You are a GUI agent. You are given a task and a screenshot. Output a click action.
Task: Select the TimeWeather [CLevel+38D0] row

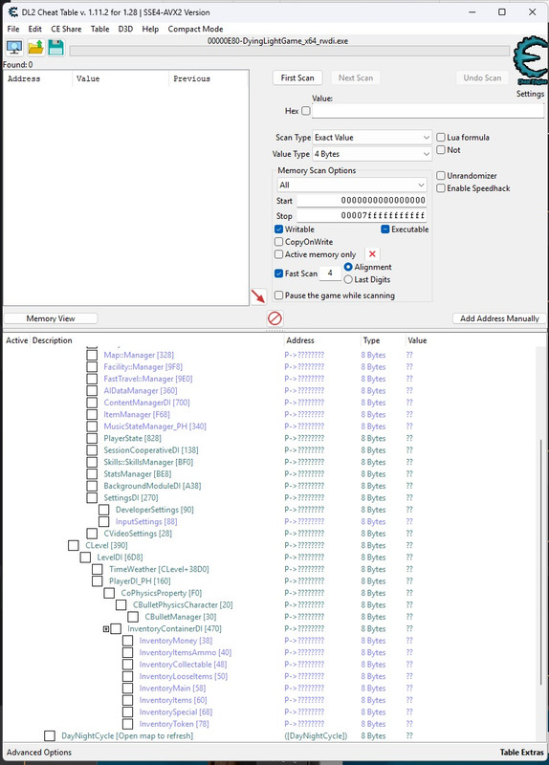click(159, 569)
